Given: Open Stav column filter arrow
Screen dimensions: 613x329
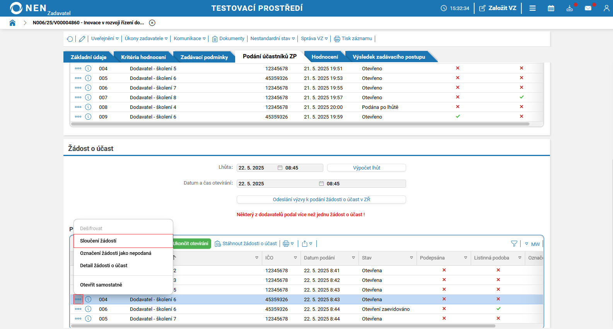Looking at the screenshot, I should pyautogui.click(x=412, y=258).
